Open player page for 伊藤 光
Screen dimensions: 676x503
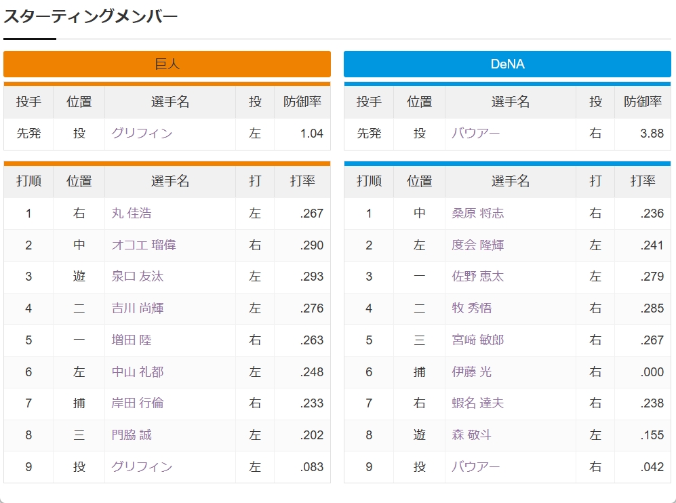472,372
